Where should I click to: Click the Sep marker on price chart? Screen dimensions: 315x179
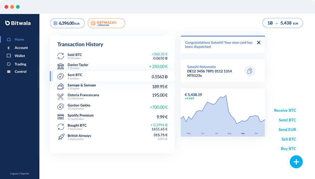(243, 133)
